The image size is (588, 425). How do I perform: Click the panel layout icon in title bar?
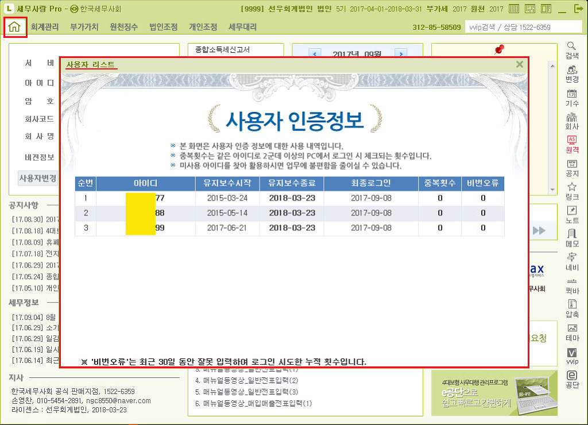tap(546, 9)
